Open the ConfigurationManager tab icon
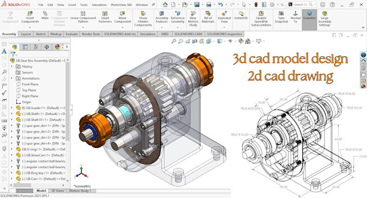Image resolution: width=367 pixels, height=198 pixels. pos(36,47)
